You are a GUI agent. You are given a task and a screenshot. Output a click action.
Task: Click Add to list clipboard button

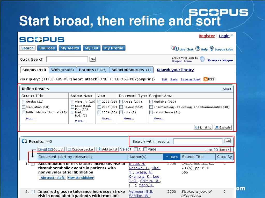(x=108, y=149)
